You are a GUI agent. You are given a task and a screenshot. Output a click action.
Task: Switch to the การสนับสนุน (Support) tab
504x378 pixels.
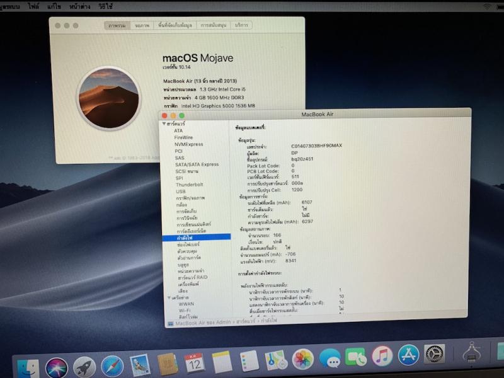click(x=214, y=25)
